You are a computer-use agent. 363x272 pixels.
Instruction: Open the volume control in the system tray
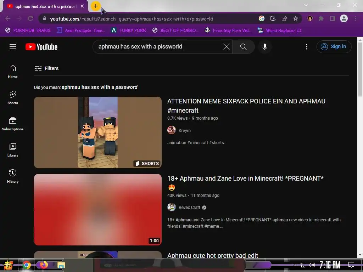click(x=312, y=265)
